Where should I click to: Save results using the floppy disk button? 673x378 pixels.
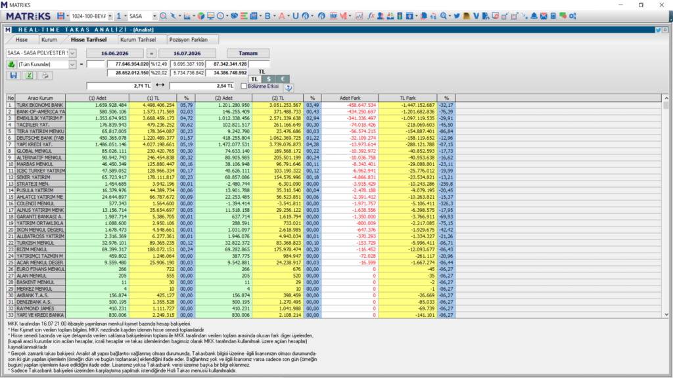click(x=13, y=75)
